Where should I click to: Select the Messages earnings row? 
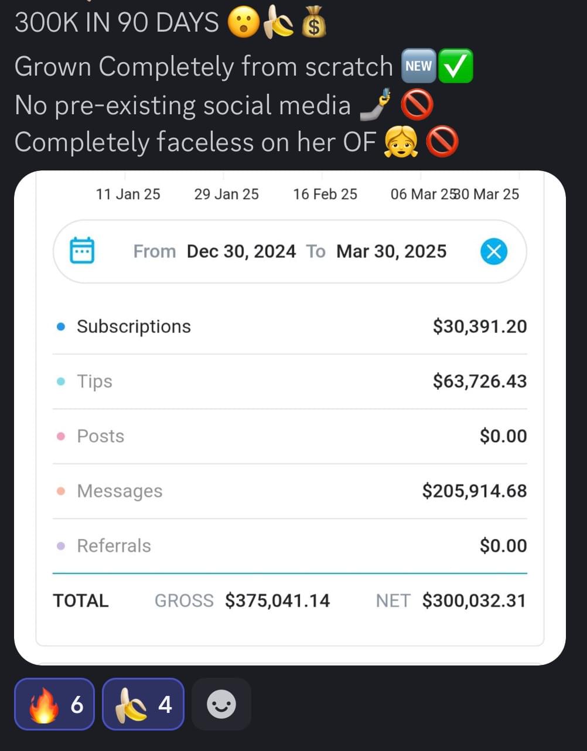pyautogui.click(x=290, y=491)
